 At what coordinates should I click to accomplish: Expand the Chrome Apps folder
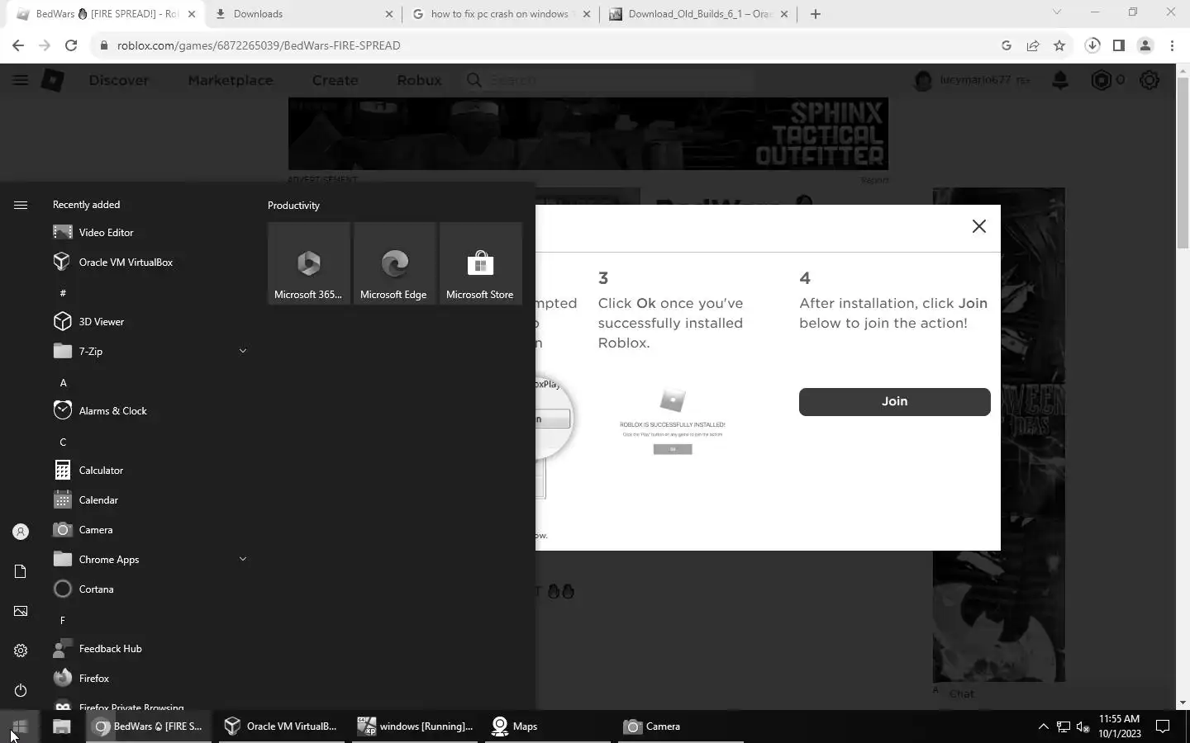tap(149, 560)
